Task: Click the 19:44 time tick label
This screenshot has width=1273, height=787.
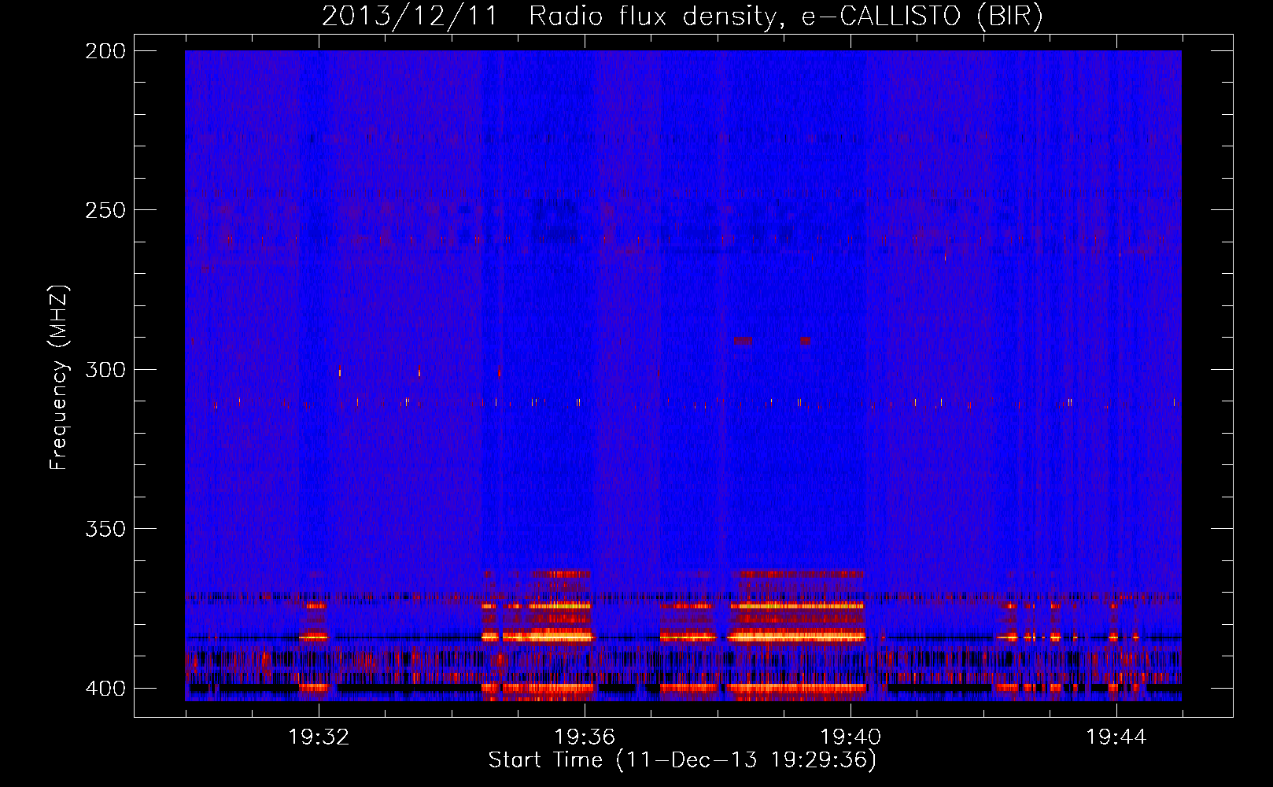Action: coord(1116,737)
